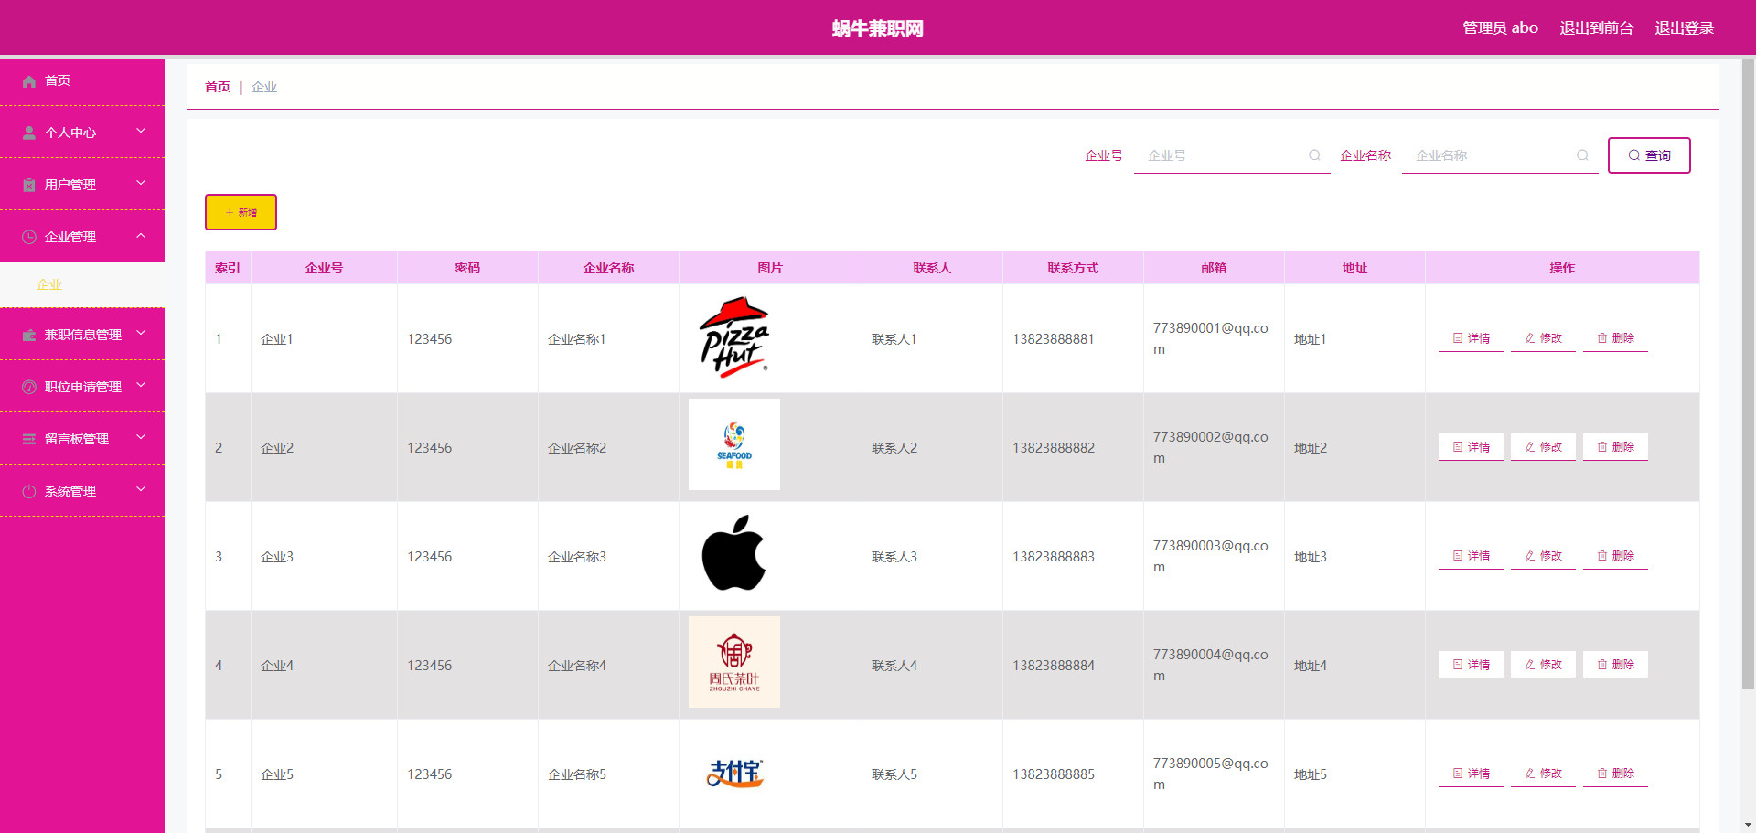Click 退出到前台 in the header

tap(1596, 28)
